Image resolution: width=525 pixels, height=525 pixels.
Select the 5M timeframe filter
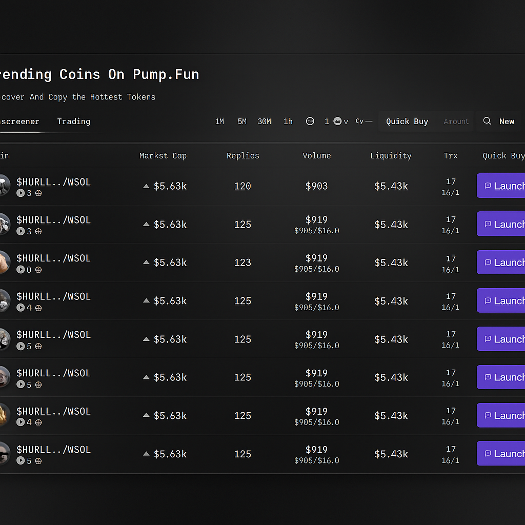242,122
